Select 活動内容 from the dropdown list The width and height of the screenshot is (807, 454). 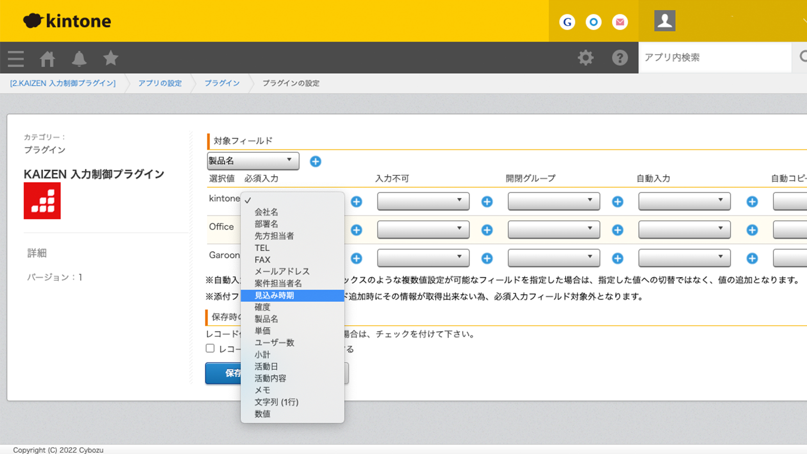coord(293,378)
